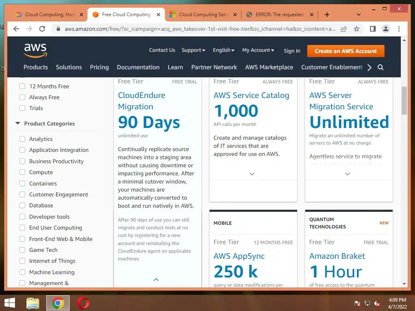Screen dimensions: 415x311
Task: Close the ERROR: The requested tab
Action: tap(312, 15)
